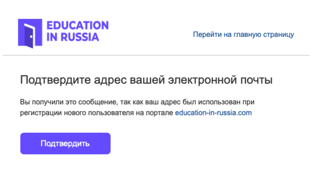Screen dimensions: 311x175
Task: Click the "IN RUSSIA" logo text
Action: [73, 37]
